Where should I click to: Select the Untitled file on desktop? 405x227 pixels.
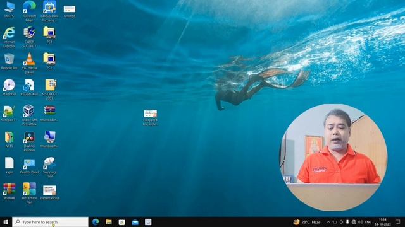70,11
